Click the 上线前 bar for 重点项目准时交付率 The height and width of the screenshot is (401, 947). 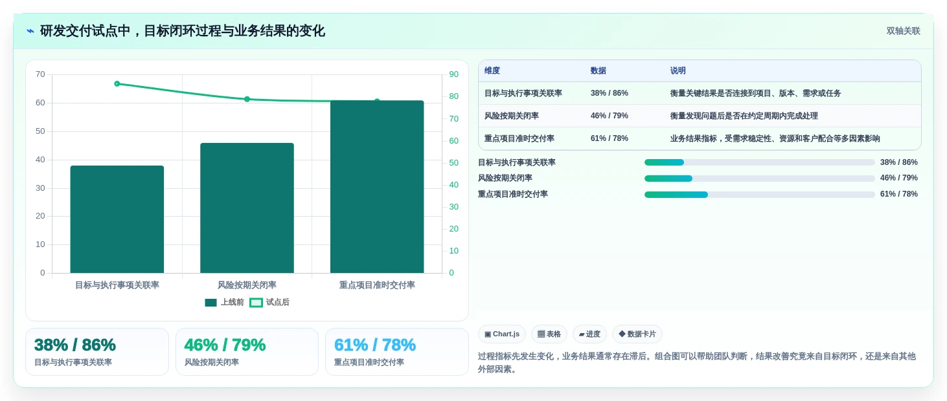[377, 187]
